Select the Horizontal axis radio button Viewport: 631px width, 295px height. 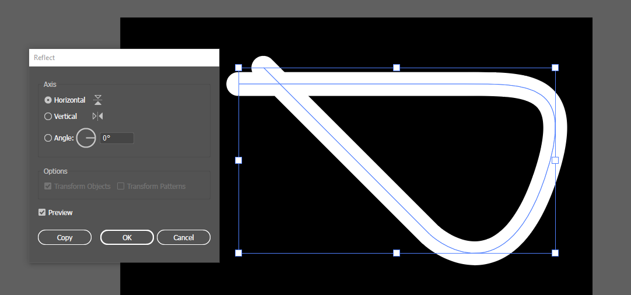pos(48,100)
